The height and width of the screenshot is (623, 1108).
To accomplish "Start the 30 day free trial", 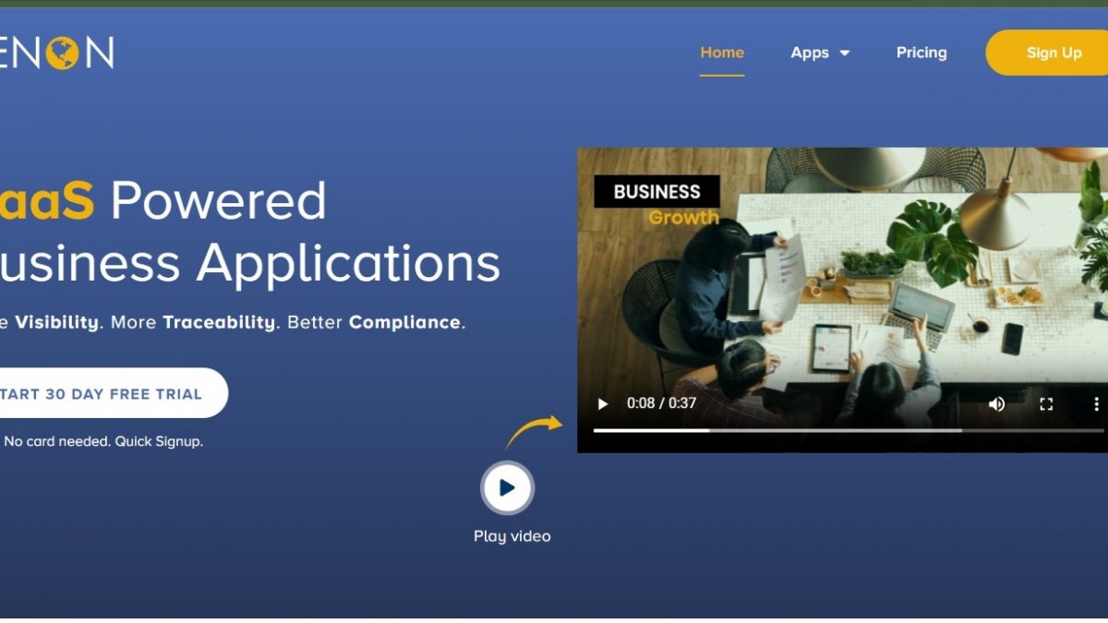I will (113, 393).
